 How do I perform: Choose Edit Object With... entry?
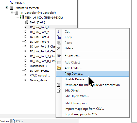93,96
